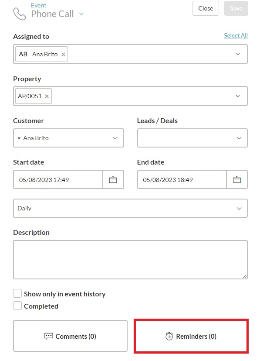Click into the Description text area
270x361 pixels.
click(x=130, y=259)
